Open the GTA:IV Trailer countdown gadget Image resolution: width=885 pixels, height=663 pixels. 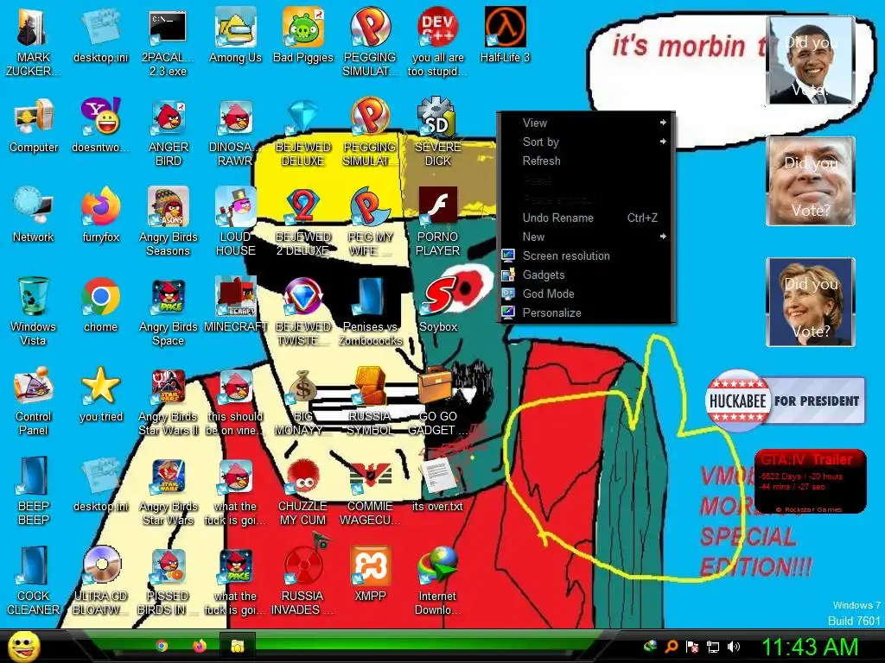810,482
